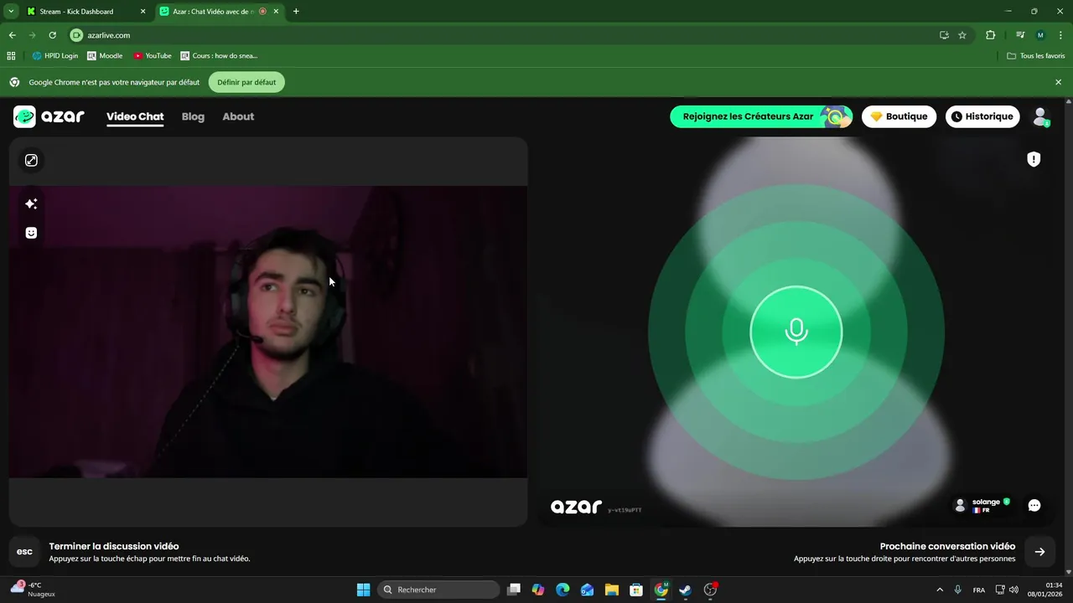Click Terminer la discussion vidéo text
Image resolution: width=1073 pixels, height=603 pixels.
[x=114, y=546]
